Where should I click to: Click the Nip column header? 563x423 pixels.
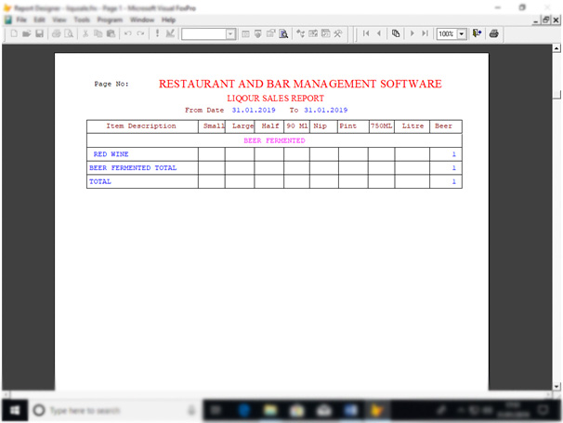point(320,126)
